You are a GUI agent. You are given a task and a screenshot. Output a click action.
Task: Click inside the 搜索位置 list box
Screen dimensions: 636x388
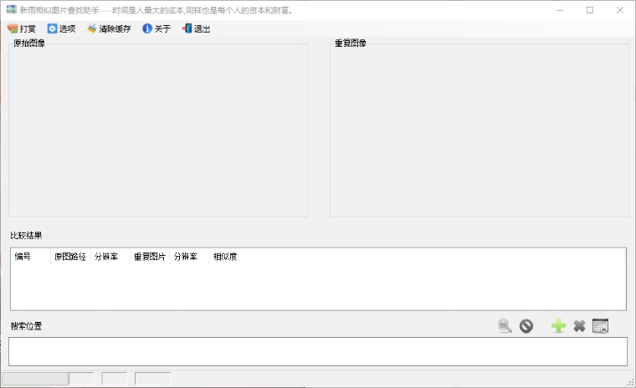tap(318, 351)
